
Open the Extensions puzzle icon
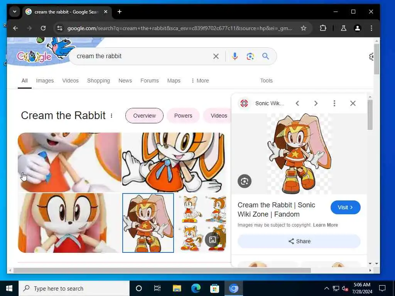pos(323,28)
